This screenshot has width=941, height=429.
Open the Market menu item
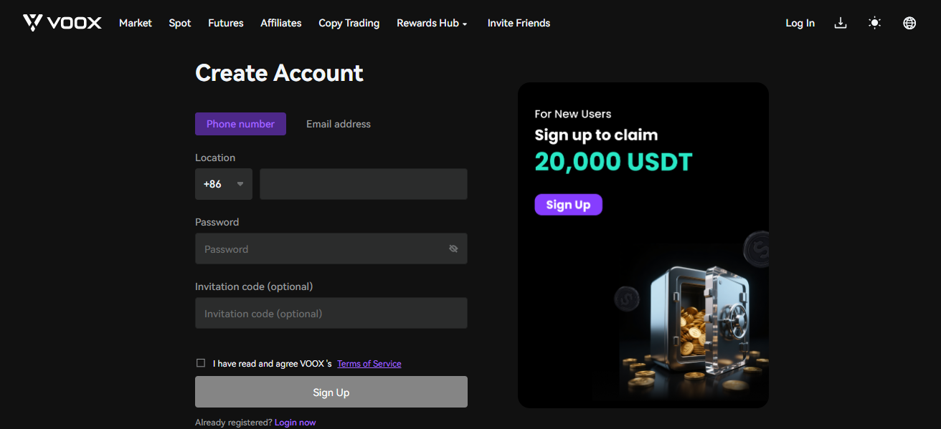click(136, 23)
